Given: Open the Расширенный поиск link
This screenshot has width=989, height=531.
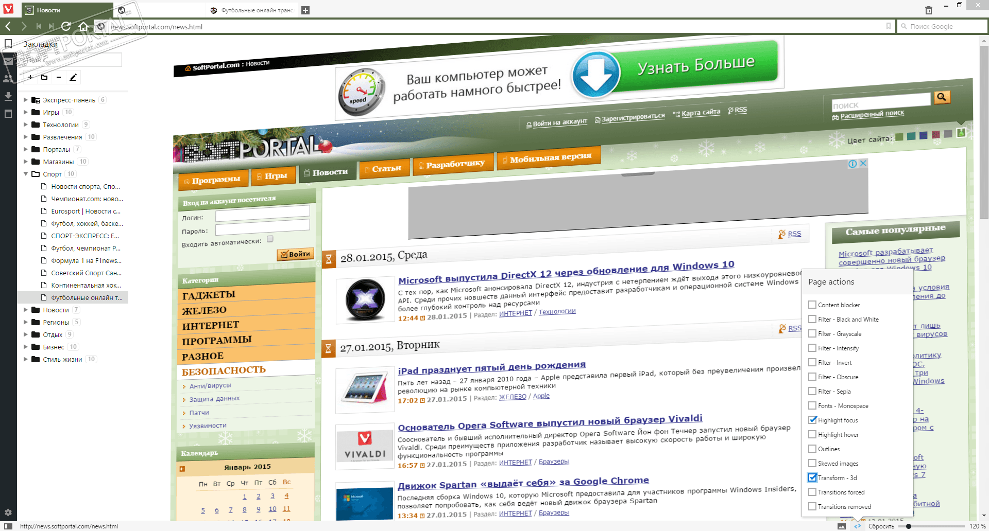Looking at the screenshot, I should [x=872, y=115].
